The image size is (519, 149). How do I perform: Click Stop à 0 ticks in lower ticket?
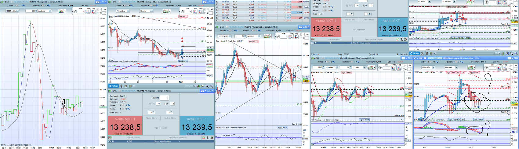151,118
